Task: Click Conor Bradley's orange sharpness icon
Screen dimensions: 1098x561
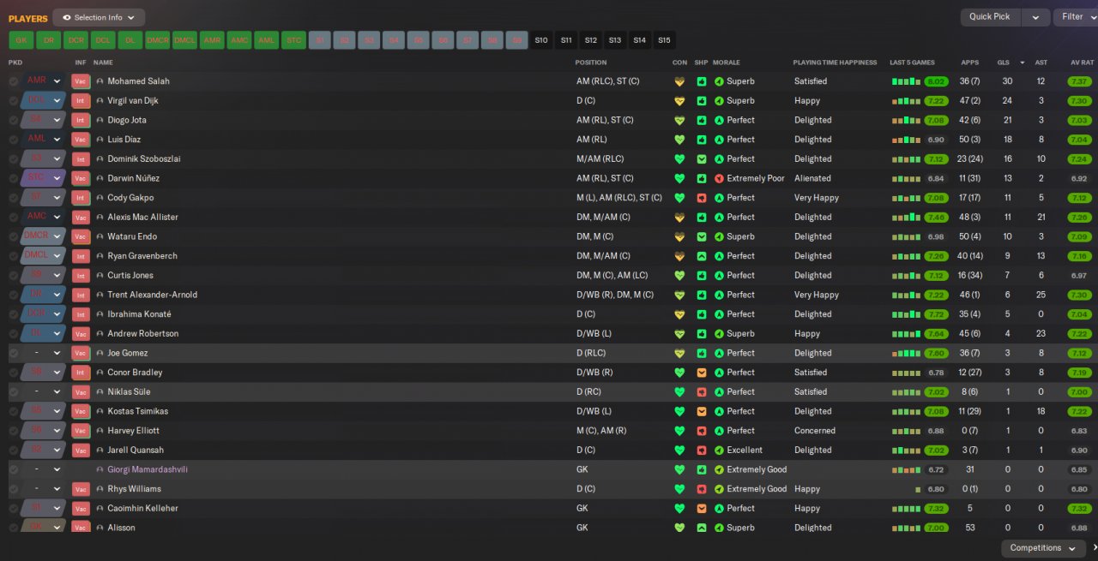Action: (701, 373)
